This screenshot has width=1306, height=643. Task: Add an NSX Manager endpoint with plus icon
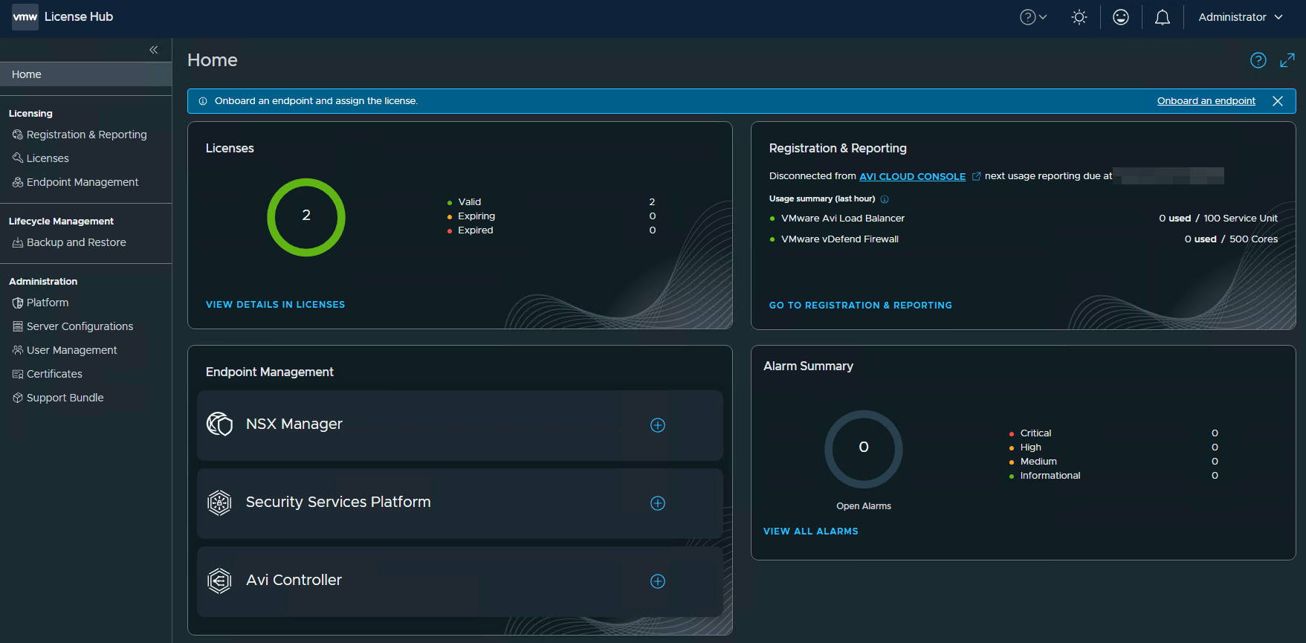(x=658, y=425)
